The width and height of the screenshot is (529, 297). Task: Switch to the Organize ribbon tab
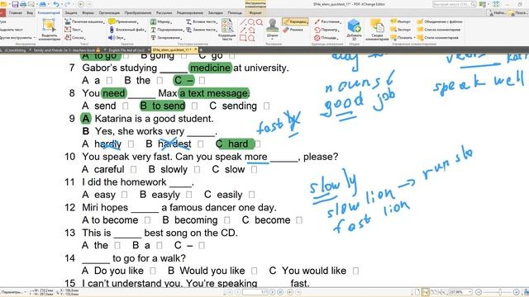pos(109,13)
